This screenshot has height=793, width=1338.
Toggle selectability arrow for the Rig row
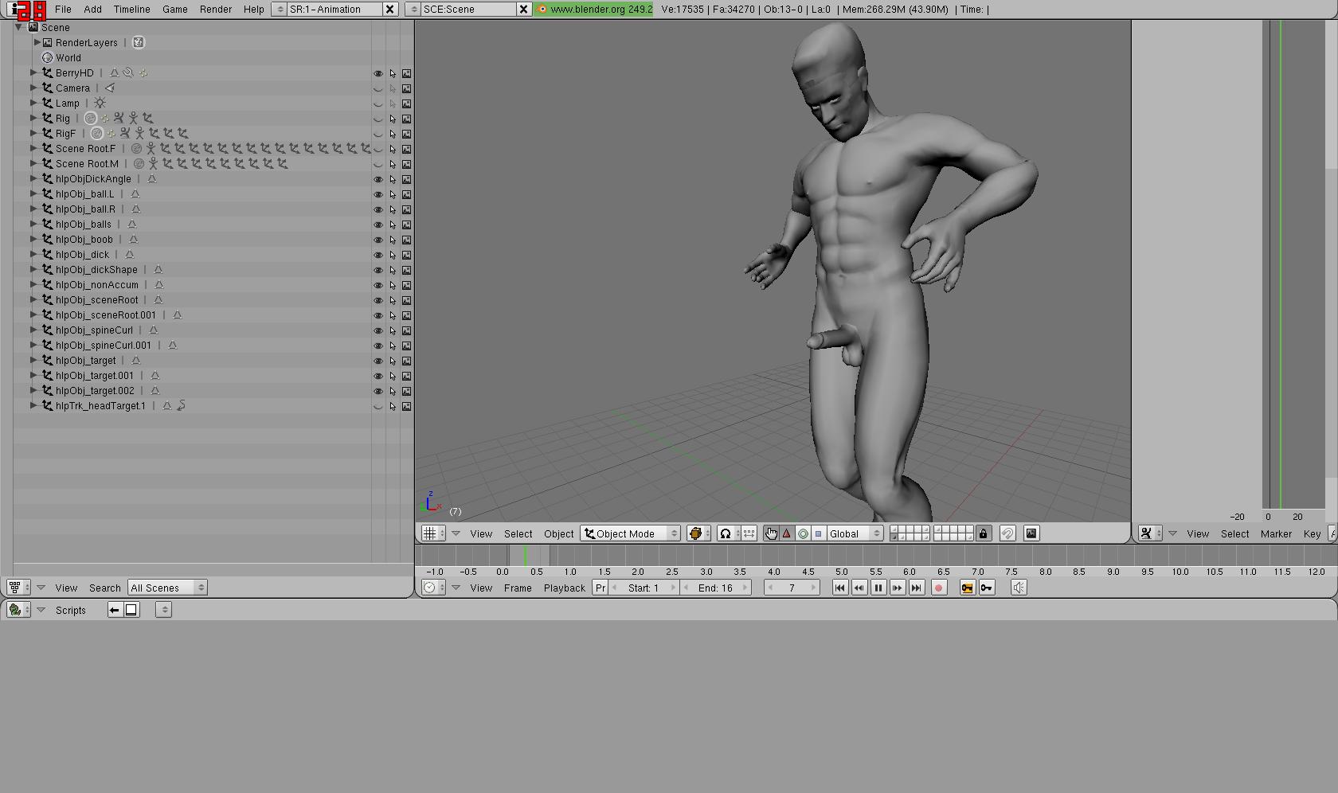(x=393, y=119)
